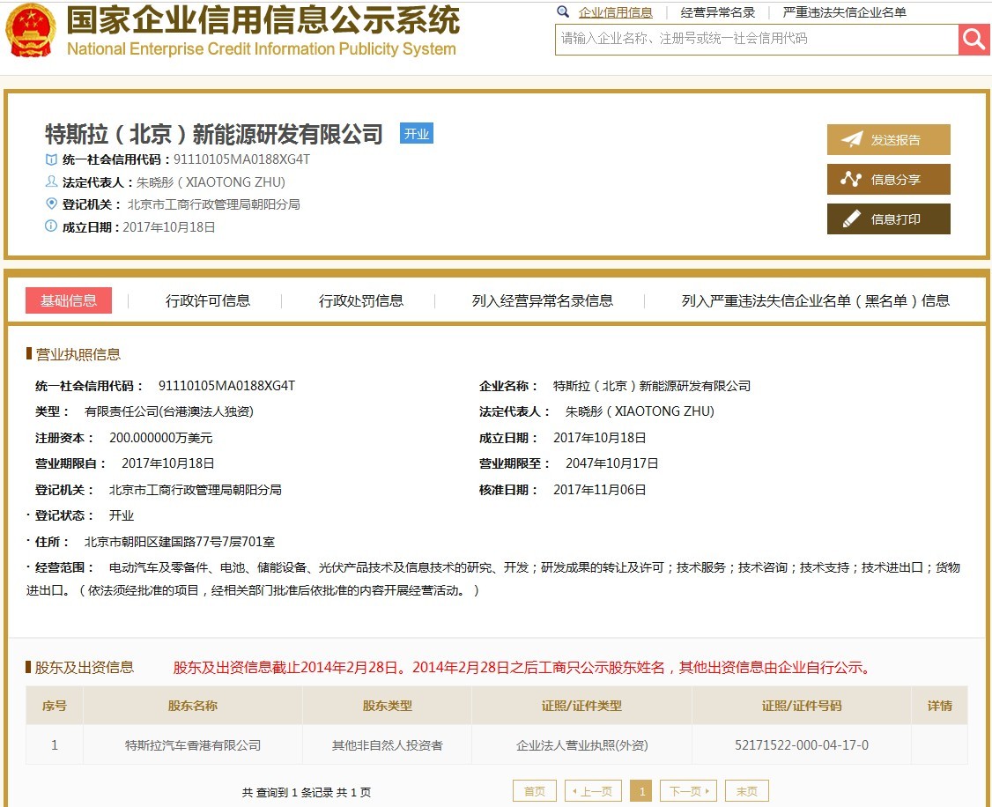Click the approval date 2017年11月06日
This screenshot has height=807, width=992.
tap(600, 490)
